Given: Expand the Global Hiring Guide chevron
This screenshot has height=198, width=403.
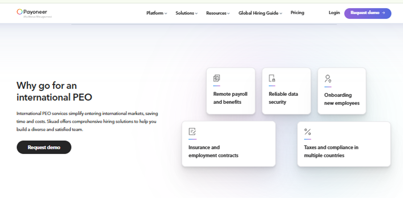Looking at the screenshot, I should pyautogui.click(x=281, y=13).
